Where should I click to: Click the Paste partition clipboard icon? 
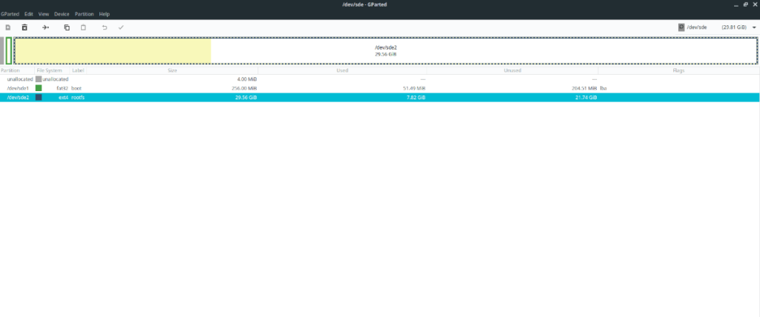83,27
